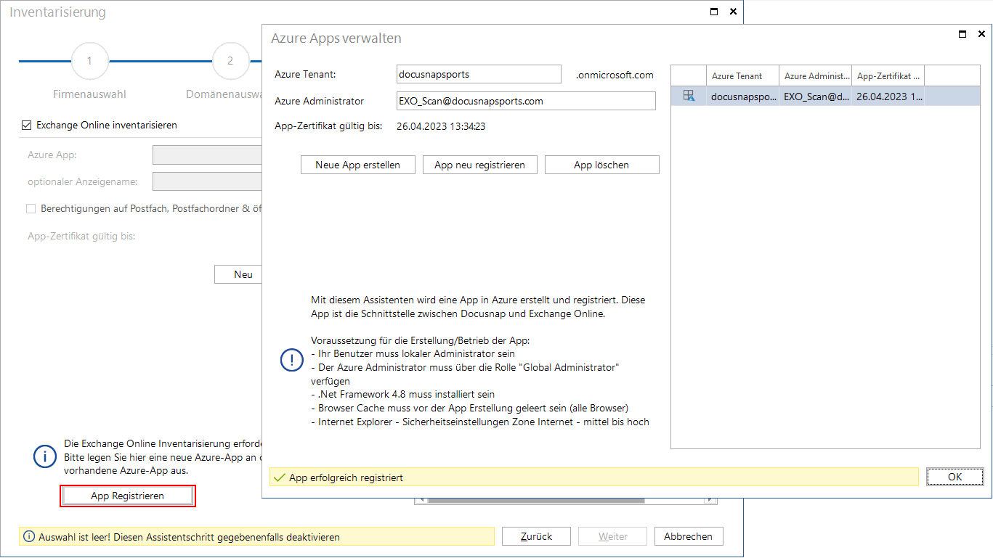Sort by 'App-Zertifikat' column header

click(888, 75)
